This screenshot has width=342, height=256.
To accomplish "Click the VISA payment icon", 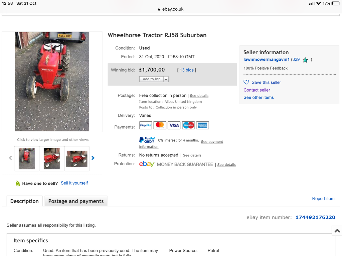I will [x=174, y=125].
